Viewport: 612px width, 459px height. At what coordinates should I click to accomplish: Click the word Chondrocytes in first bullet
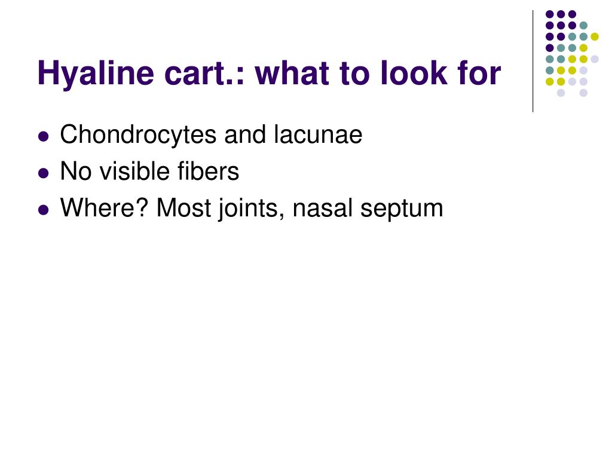138,134
